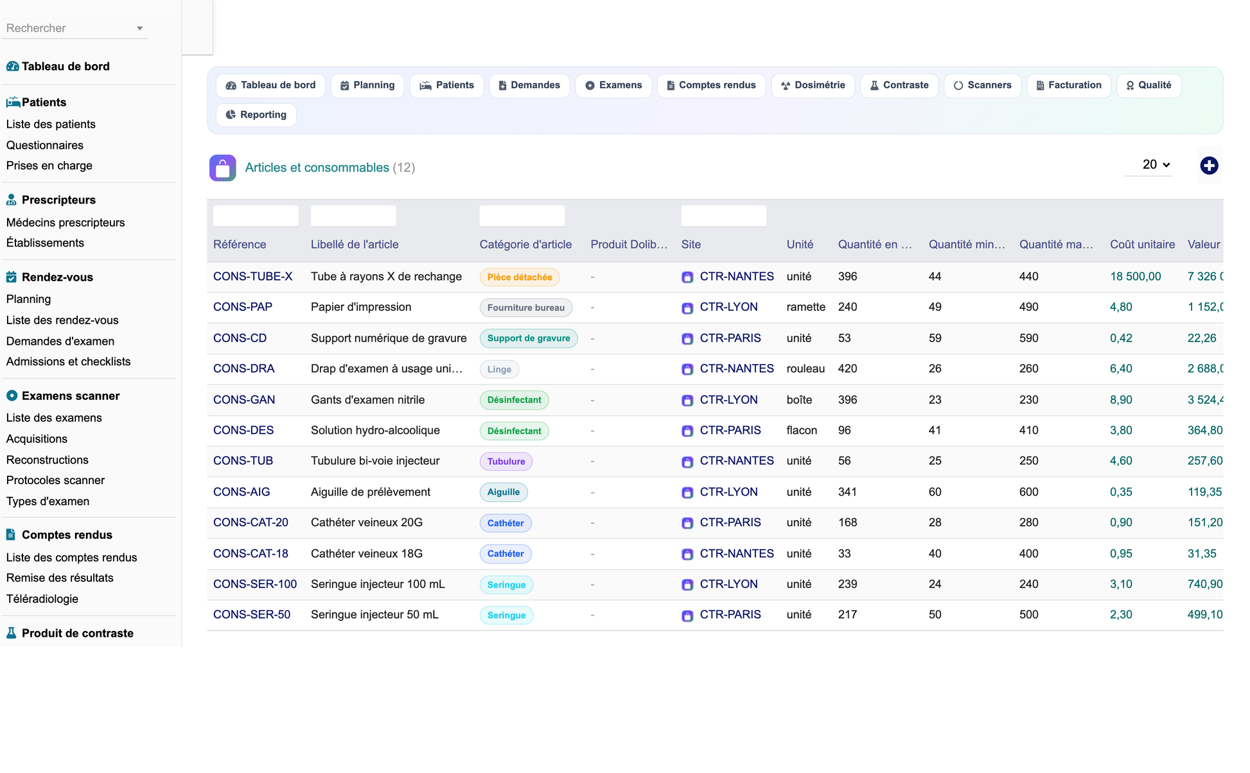Viewport: 1250px width, 773px height.
Task: Click the purple shopping bag Articles icon
Action: pos(222,168)
